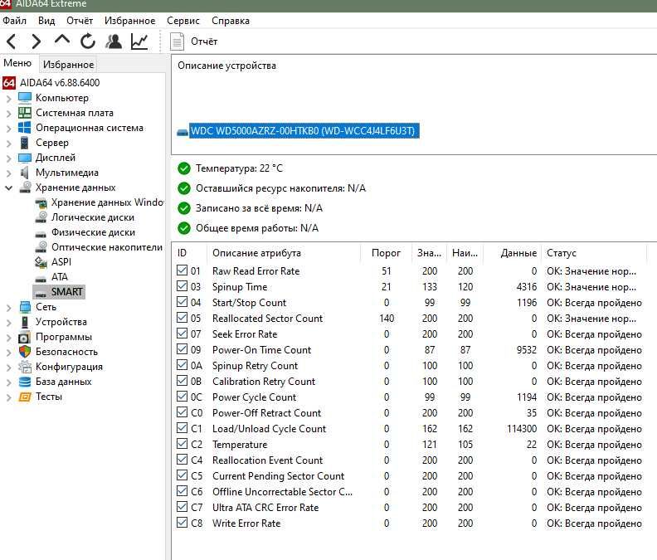Expand the Устройства tree node
The height and width of the screenshot is (560, 657).
point(9,323)
